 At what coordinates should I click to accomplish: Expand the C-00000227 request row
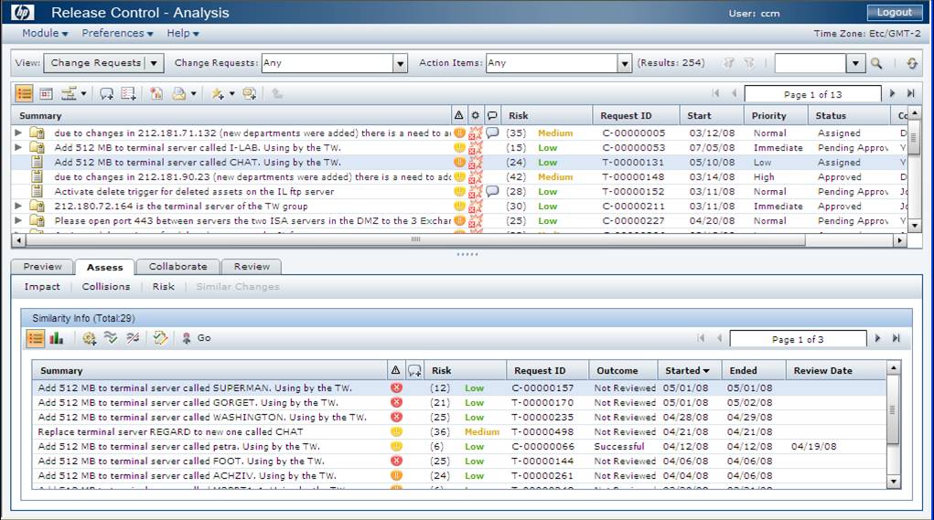tap(18, 220)
